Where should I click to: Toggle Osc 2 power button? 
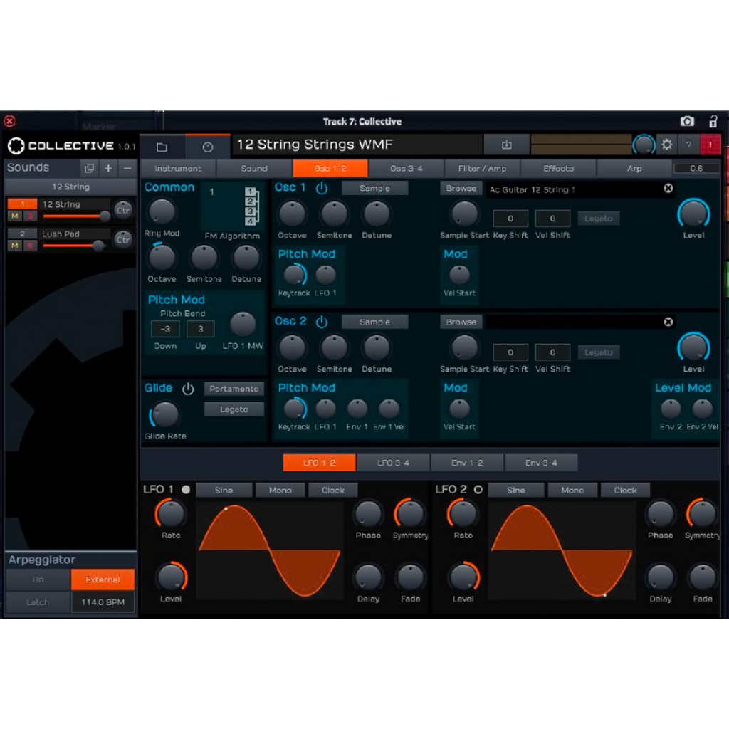(322, 321)
